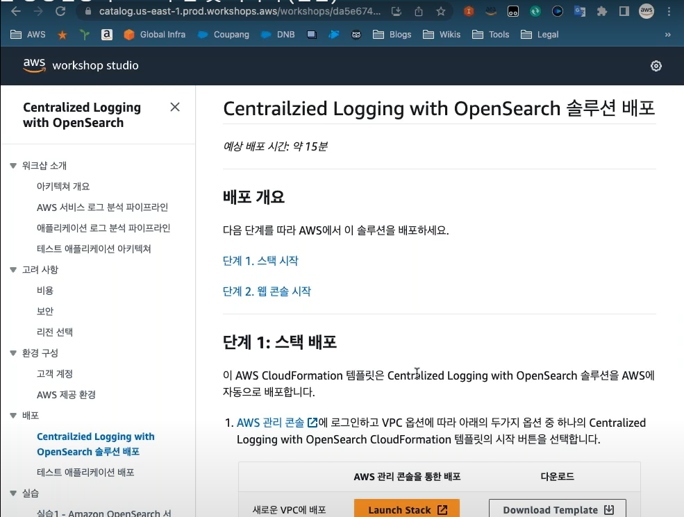Select Centrailzied Logging with OpenSearch 솔루션 배포

96,444
